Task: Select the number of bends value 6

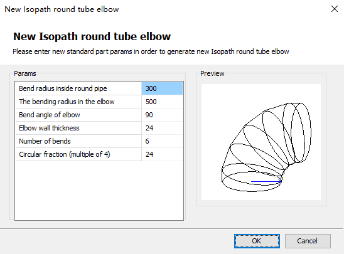Action: pyautogui.click(x=162, y=141)
